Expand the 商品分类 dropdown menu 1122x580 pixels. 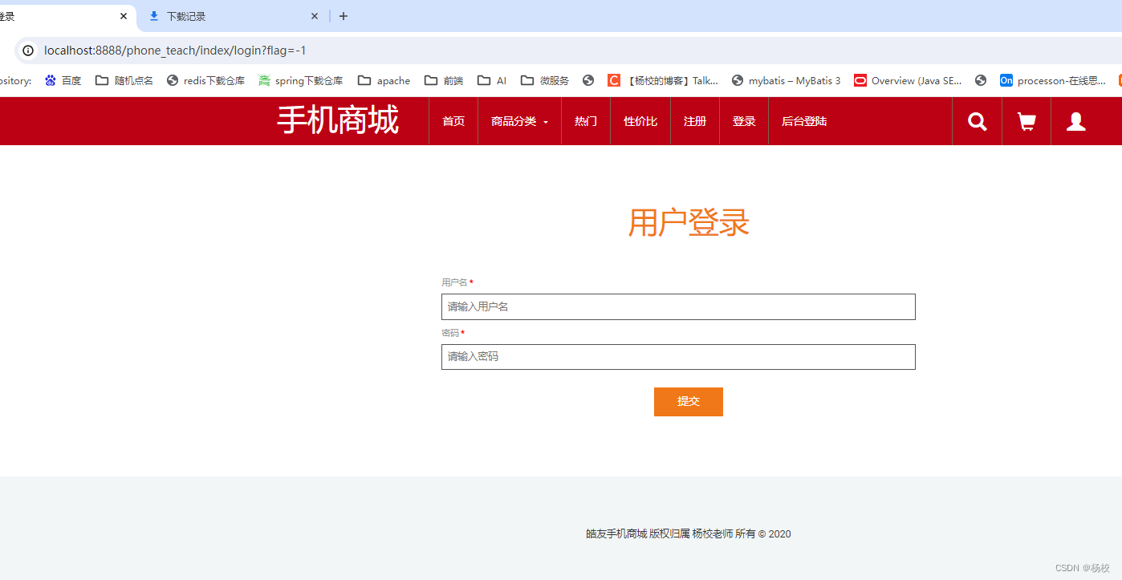coord(518,121)
